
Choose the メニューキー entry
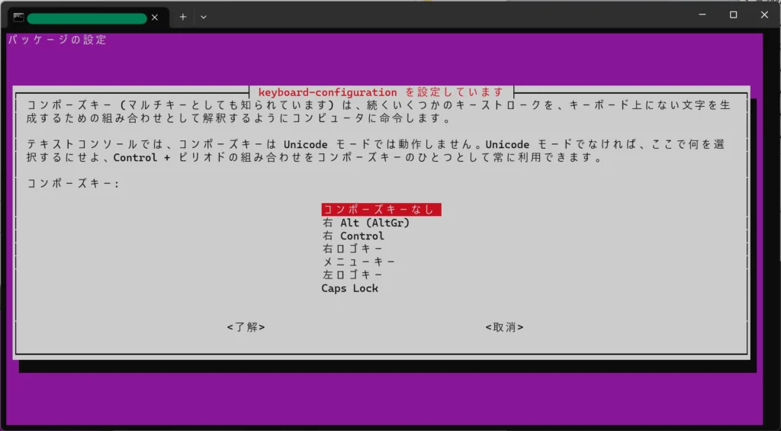358,262
